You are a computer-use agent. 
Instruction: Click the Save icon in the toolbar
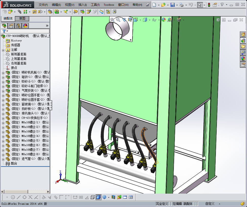(172, 5)
